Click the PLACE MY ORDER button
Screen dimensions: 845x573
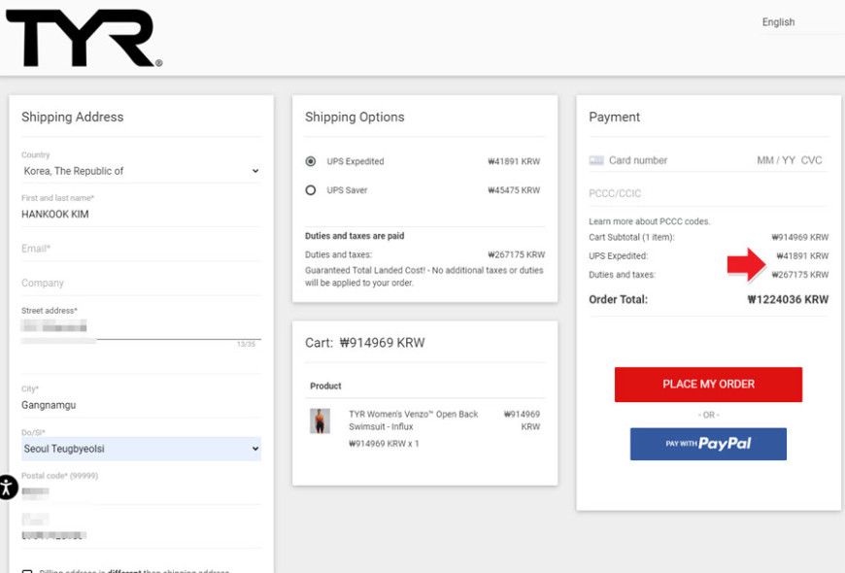708,385
